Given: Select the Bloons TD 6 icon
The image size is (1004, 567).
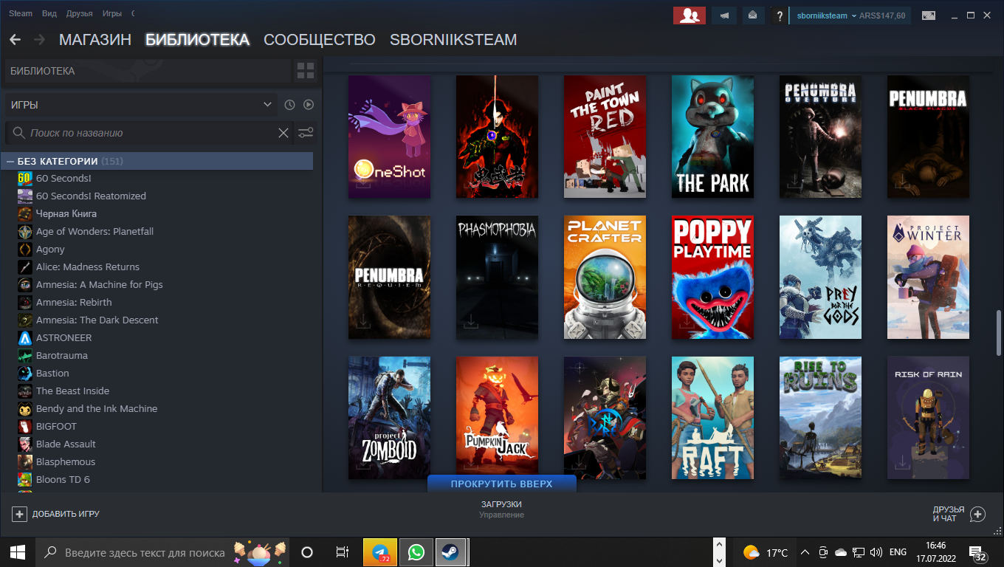Looking at the screenshot, I should [24, 479].
